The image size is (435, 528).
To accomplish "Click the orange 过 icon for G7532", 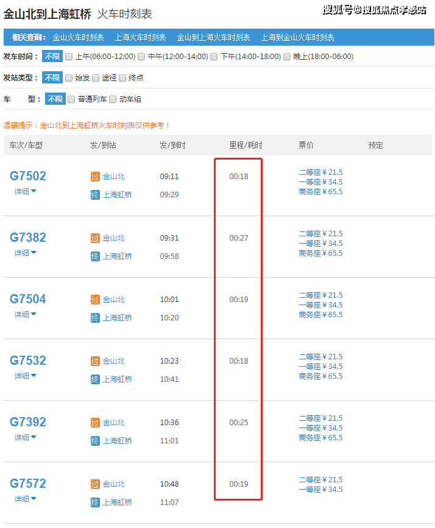I will pos(94,361).
